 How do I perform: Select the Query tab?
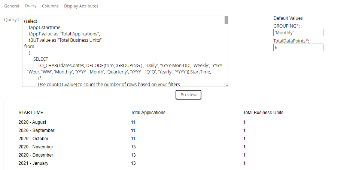pos(30,6)
